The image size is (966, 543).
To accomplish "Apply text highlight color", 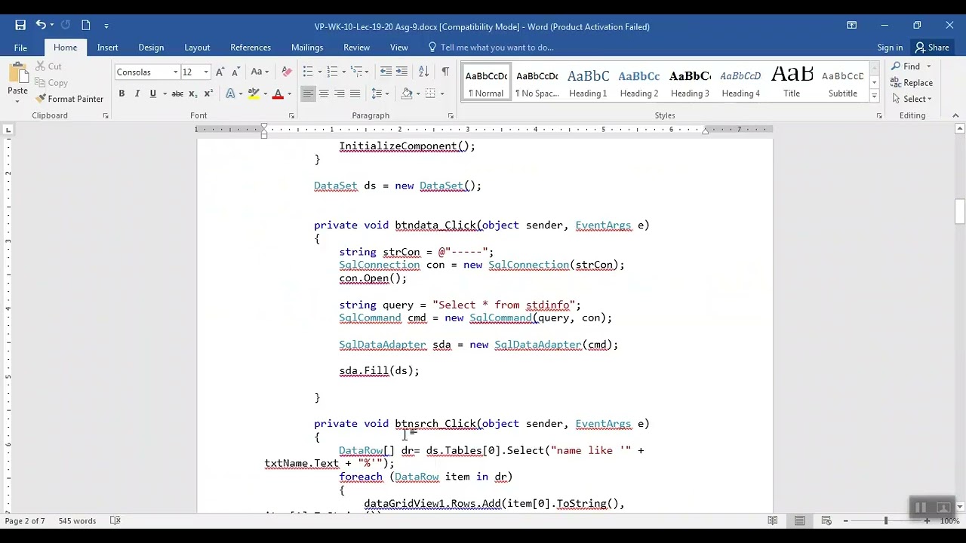I will point(254,94).
